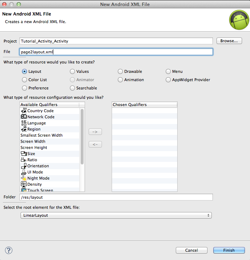Click the File name field
This screenshot has height=260, width=250.
[x=116, y=52]
